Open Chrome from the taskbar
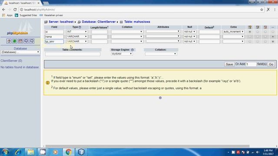This screenshot has width=278, height=156. click(x=69, y=152)
